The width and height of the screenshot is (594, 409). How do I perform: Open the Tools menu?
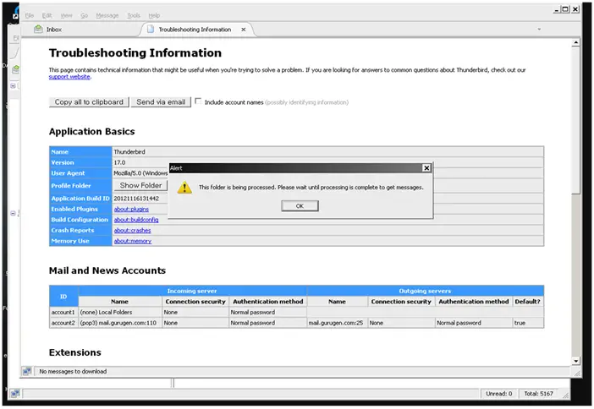click(x=134, y=15)
